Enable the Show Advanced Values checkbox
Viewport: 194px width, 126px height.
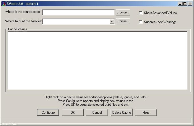(141, 13)
